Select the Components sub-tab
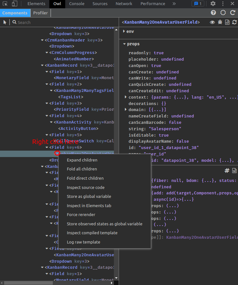The image size is (238, 285). 15,13
